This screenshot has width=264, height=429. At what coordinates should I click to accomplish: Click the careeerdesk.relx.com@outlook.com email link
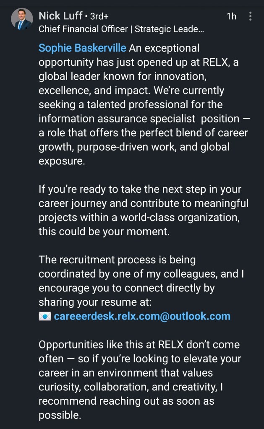pyautogui.click(x=142, y=316)
